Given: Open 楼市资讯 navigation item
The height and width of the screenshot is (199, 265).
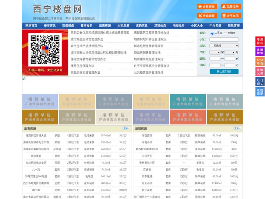Looking at the screenshot, I should pos(50,26).
